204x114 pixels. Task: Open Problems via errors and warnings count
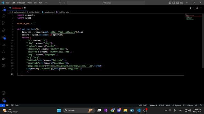(15, 105)
